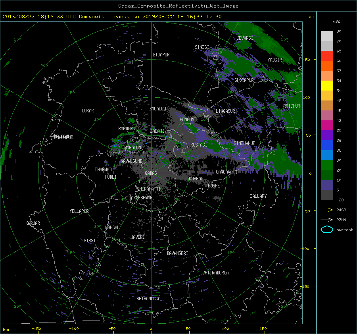Click the white 23MN track arrow icon
The image size is (357, 334).
tap(327, 220)
